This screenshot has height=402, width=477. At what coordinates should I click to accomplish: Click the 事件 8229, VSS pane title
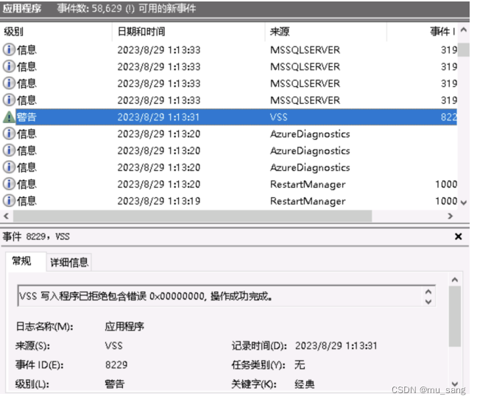pos(36,236)
